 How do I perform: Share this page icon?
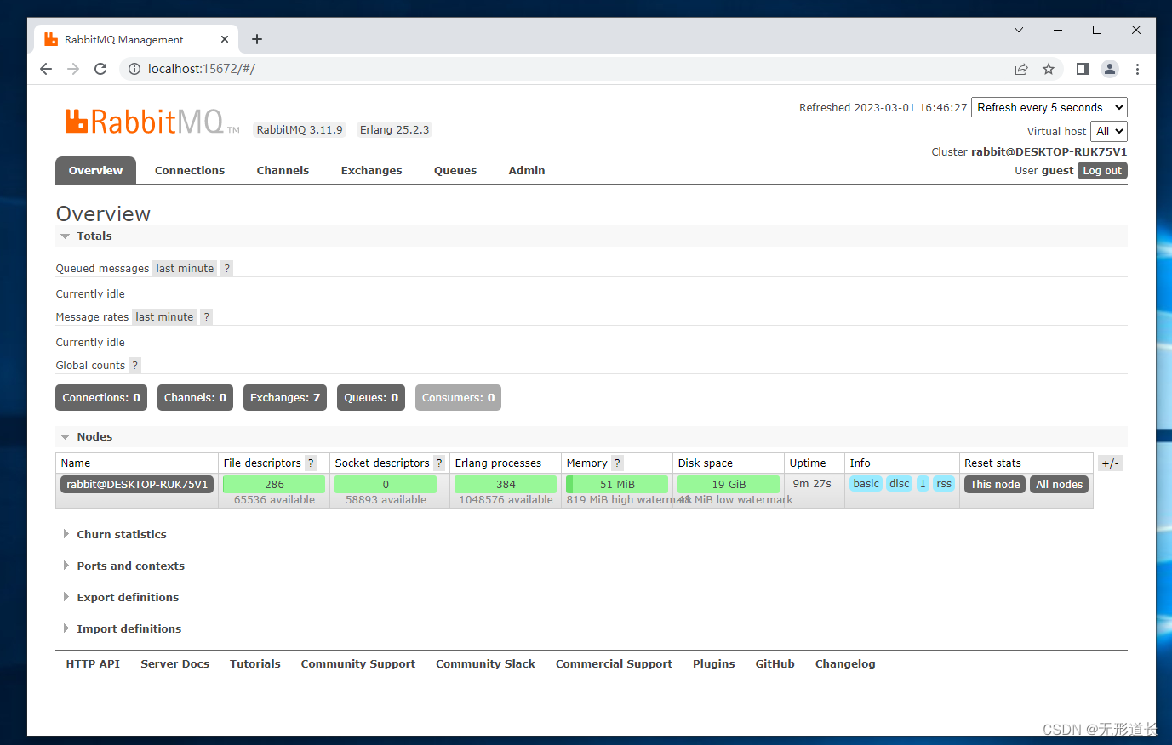point(1021,69)
